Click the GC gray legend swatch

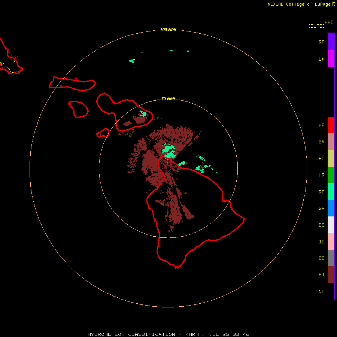pyautogui.click(x=331, y=258)
